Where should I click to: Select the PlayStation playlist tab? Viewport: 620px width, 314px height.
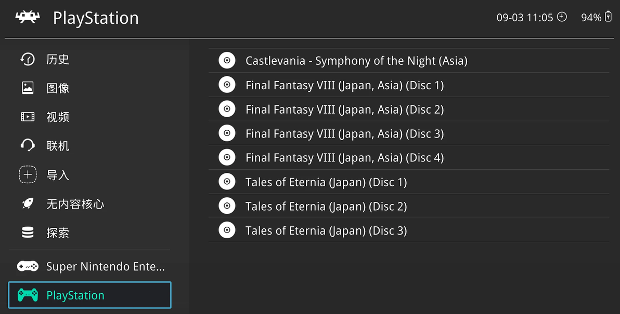point(89,295)
